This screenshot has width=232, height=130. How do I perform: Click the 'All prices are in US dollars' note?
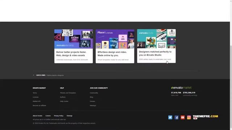(x=49, y=120)
